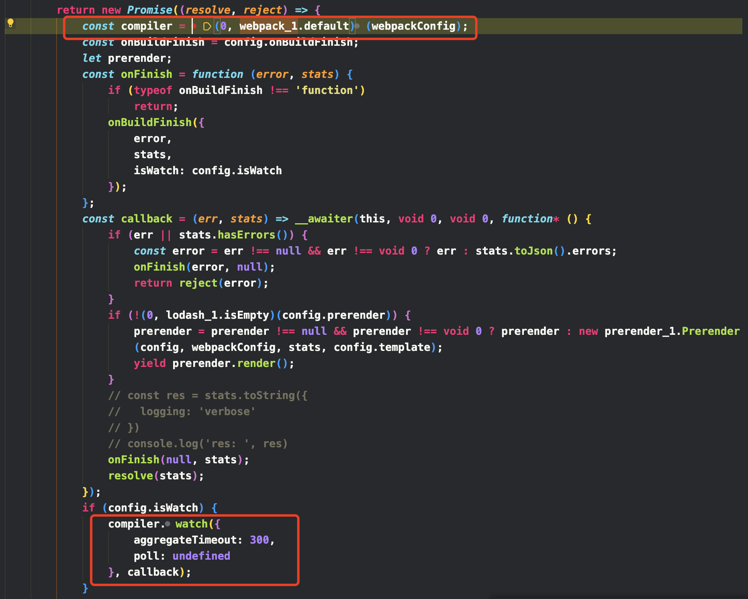Click 'typeof' in the if condition
The height and width of the screenshot is (599, 748).
point(153,90)
